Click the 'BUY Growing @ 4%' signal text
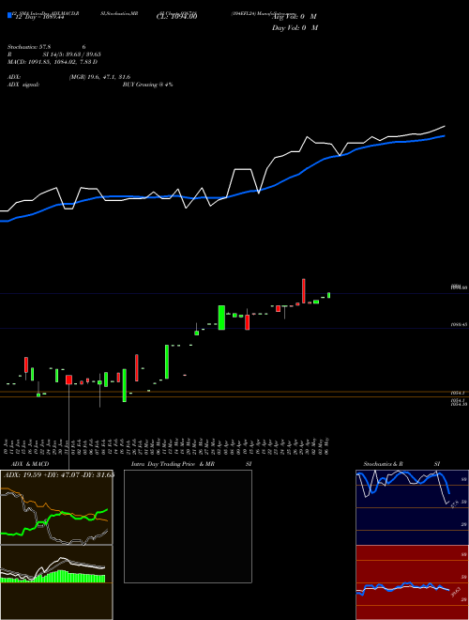Viewport: 469px width, 620px height. pos(147,85)
